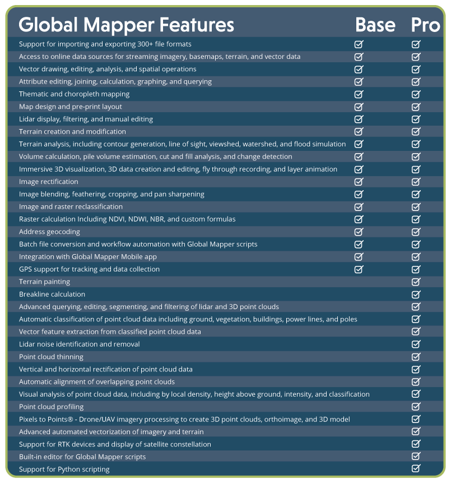
Task: Click Pro checkmark for Visual analysis of point cloud
Action: [416, 394]
